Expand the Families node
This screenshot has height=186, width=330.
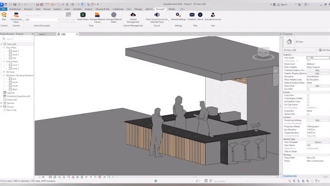pyautogui.click(x=2, y=103)
